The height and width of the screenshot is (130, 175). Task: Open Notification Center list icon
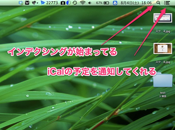(167, 3)
